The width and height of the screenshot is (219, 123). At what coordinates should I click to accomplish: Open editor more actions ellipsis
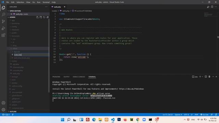[x=216, y=7]
